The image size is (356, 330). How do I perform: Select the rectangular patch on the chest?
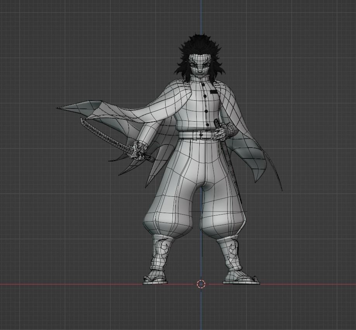pyautogui.click(x=214, y=92)
